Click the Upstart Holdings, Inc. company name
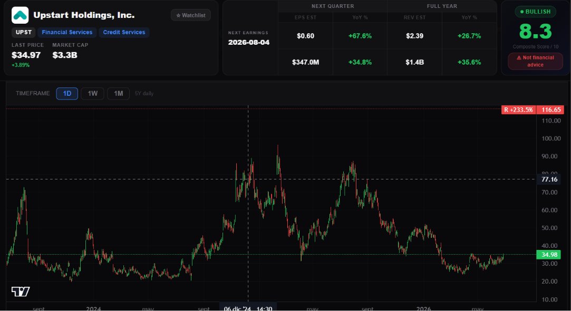 pyautogui.click(x=84, y=15)
